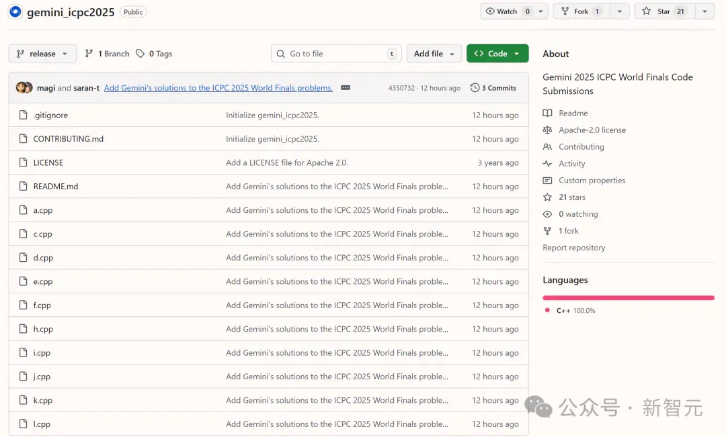Click the file icon next to l.cpp
726x437 pixels.
tap(23, 424)
